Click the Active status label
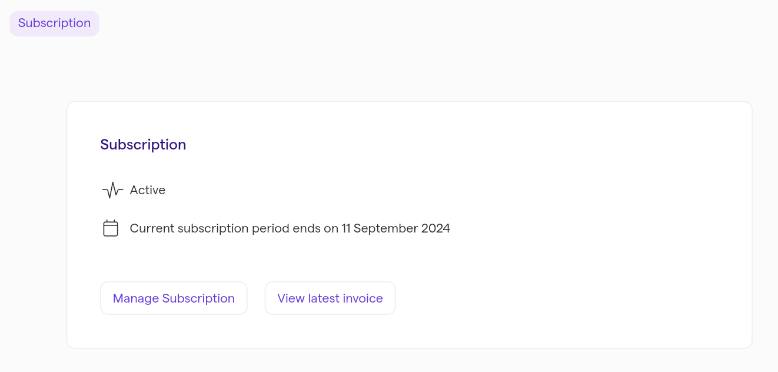The height and width of the screenshot is (372, 778). (148, 190)
